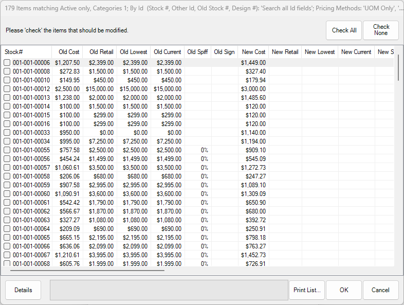Click Print List button
The image size is (404, 305).
307,290
